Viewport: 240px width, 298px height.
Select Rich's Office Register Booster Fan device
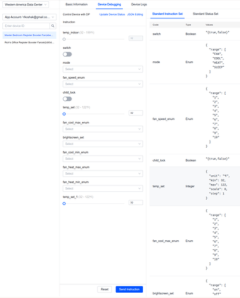tap(29, 42)
